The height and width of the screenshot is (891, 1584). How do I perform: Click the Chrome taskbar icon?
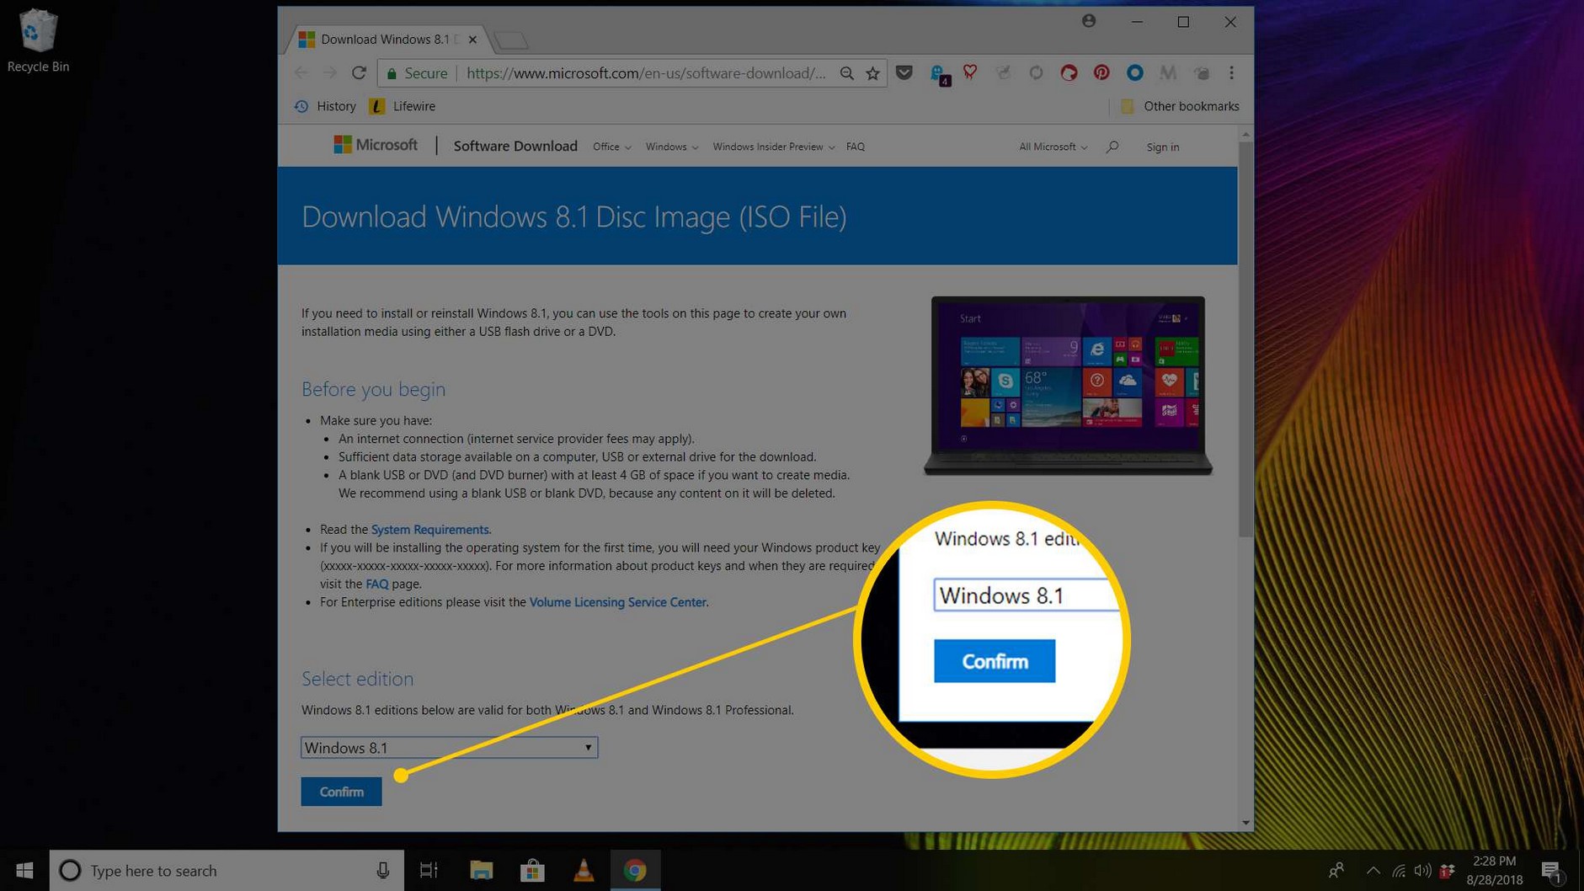coord(635,870)
